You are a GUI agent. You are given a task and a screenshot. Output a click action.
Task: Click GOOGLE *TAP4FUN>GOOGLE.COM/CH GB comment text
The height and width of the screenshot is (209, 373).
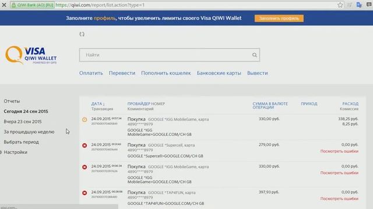coord(166,203)
